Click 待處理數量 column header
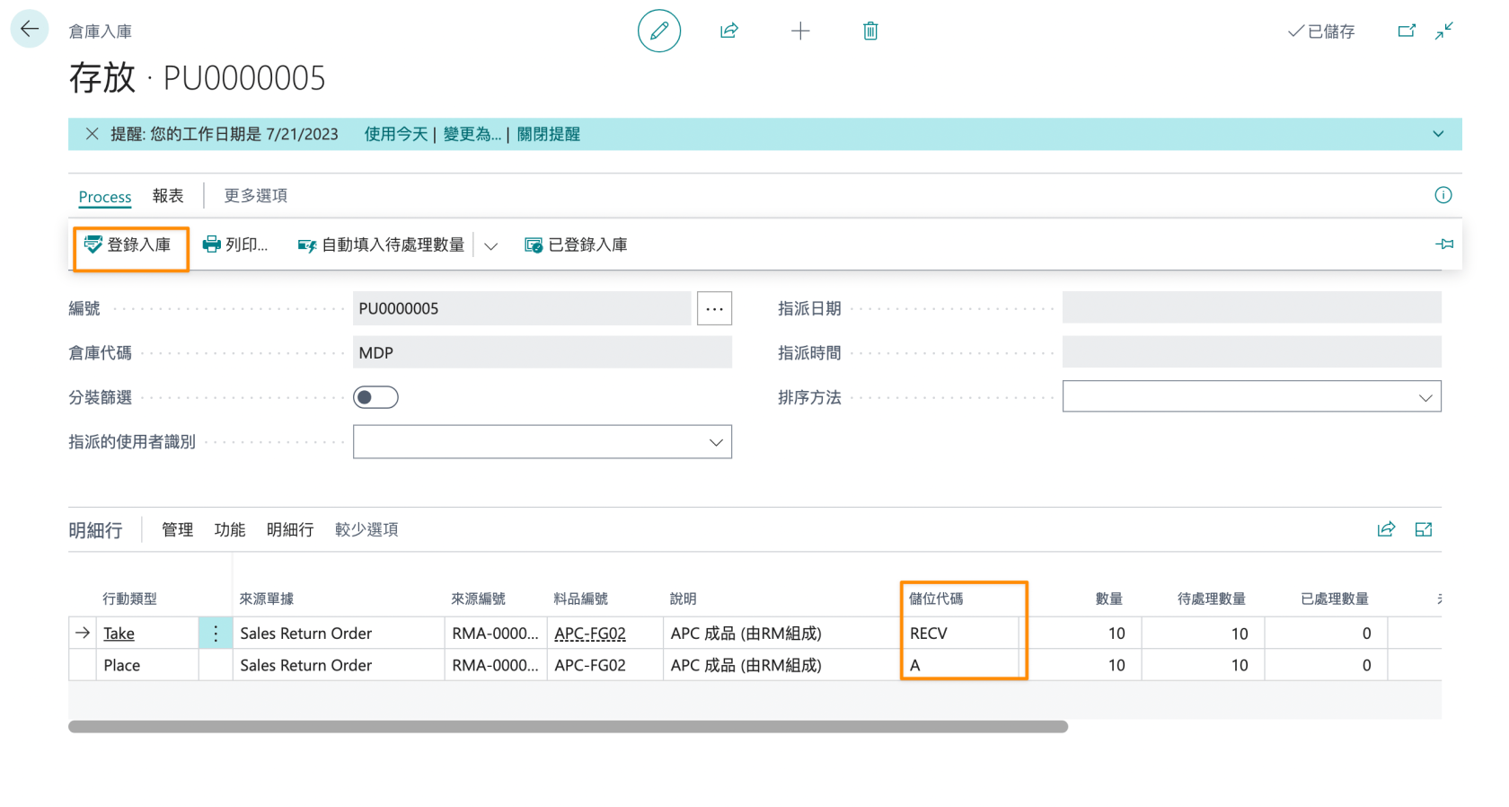 [x=1212, y=599]
